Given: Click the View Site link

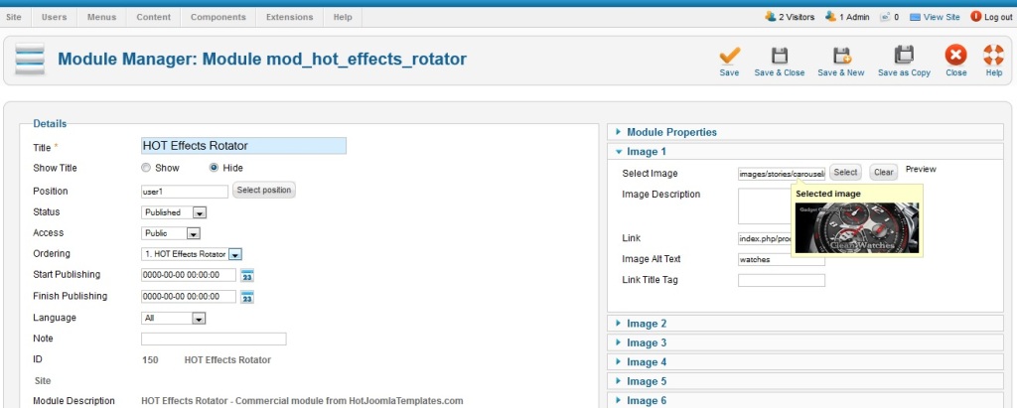Looking at the screenshot, I should coord(942,18).
